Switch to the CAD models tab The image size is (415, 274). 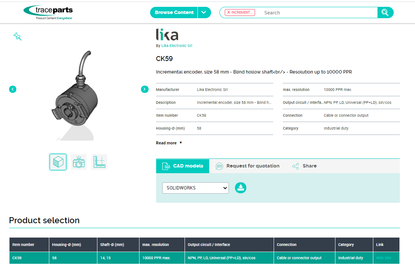pyautogui.click(x=183, y=166)
